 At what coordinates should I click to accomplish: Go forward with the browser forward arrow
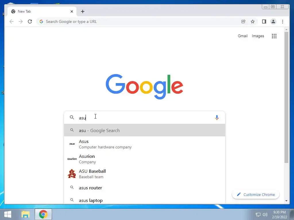click(x=21, y=21)
